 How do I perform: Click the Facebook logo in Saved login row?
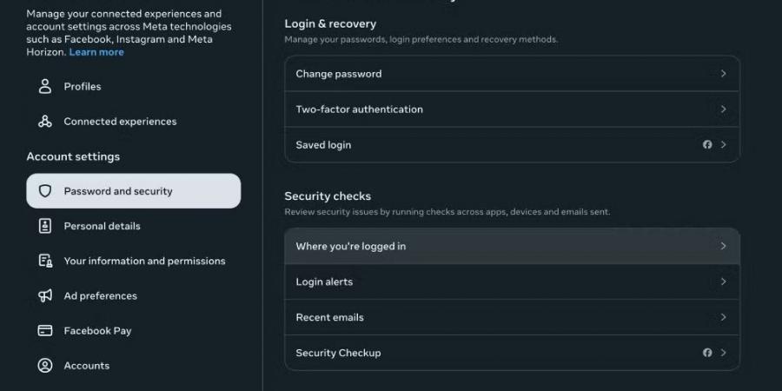point(707,144)
